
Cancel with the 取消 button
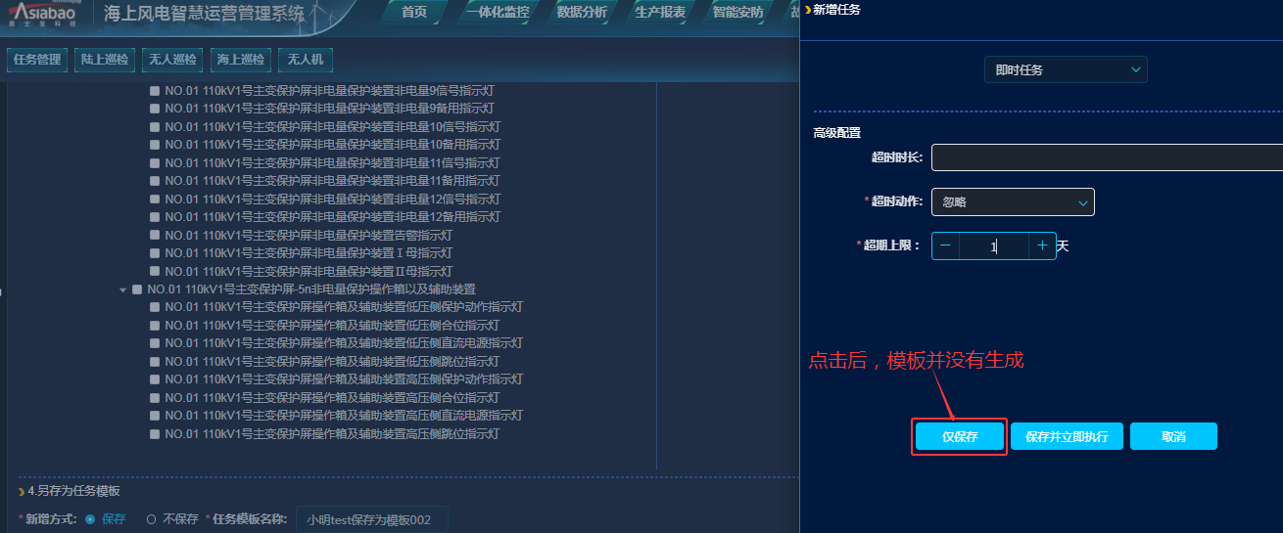1173,437
